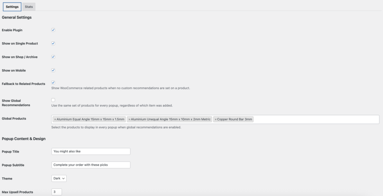
Task: Remove Aluminium Equal Angle product tag
Action: coord(55,119)
